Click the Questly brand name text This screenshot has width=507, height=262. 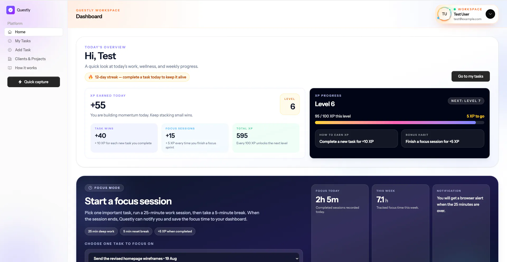click(24, 10)
